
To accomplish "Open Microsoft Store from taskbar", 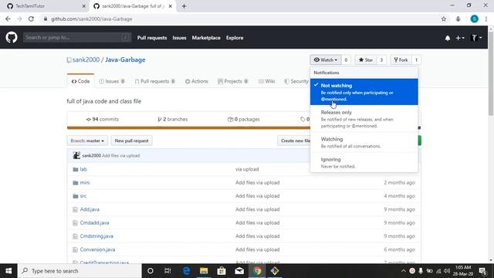I will pyautogui.click(x=222, y=271).
